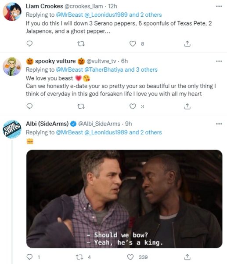Open more options on spooky vulture's tweet
Image resolution: width=227 pixels, height=264 pixels.
click(x=219, y=61)
